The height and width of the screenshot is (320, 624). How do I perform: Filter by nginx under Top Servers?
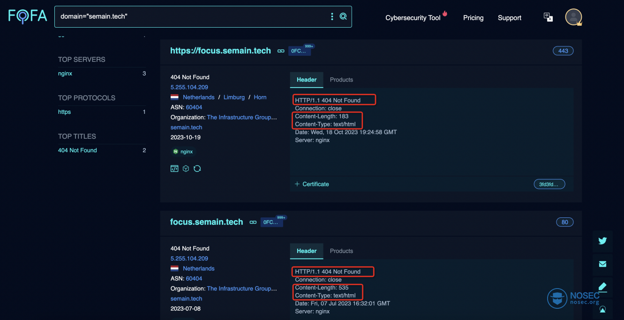pos(65,74)
